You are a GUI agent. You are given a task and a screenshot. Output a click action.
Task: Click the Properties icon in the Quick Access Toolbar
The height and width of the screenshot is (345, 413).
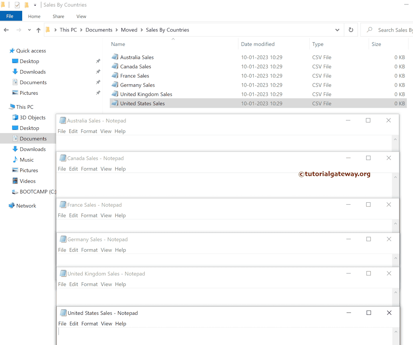(17, 4)
